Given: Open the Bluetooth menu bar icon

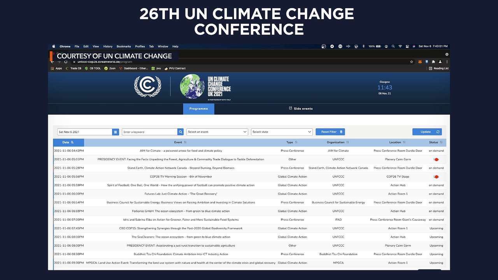Looking at the screenshot, I should pyautogui.click(x=364, y=46).
